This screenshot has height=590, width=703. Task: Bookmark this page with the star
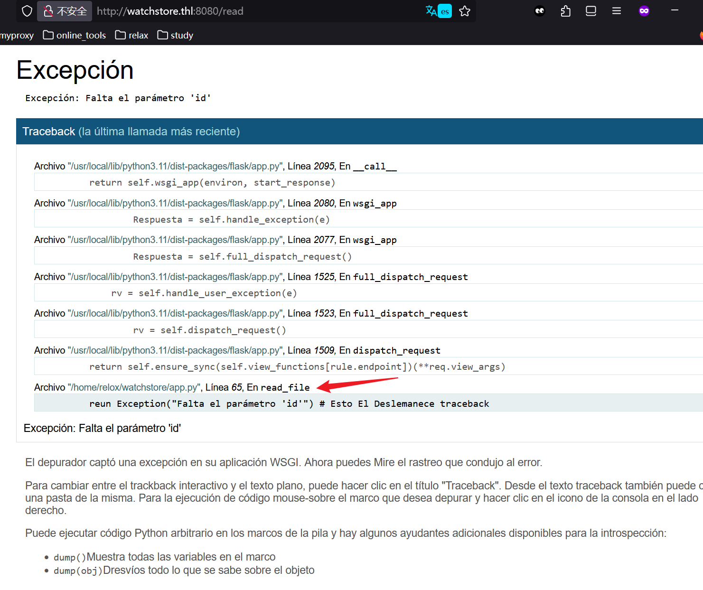coord(465,11)
